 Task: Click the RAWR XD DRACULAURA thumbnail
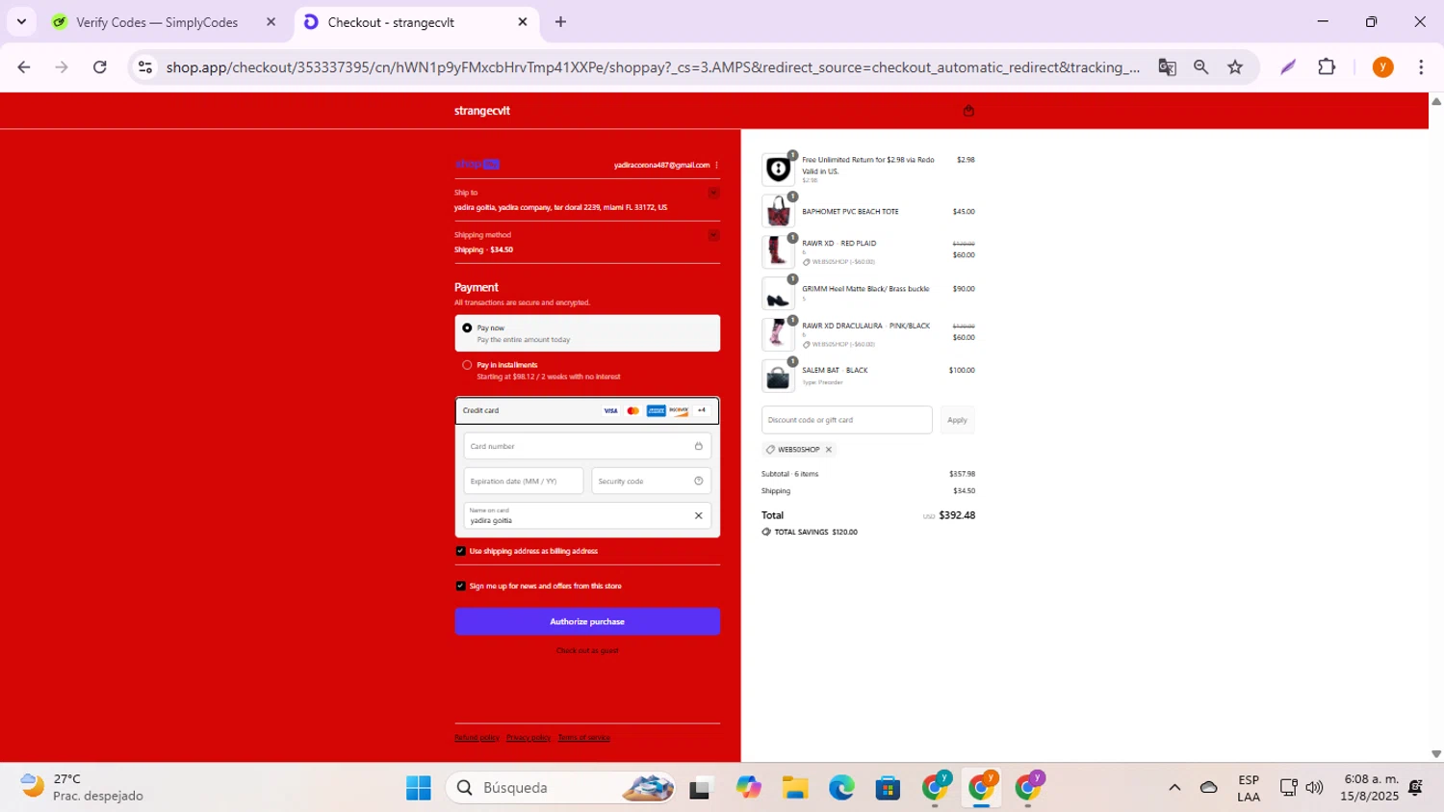point(778,335)
